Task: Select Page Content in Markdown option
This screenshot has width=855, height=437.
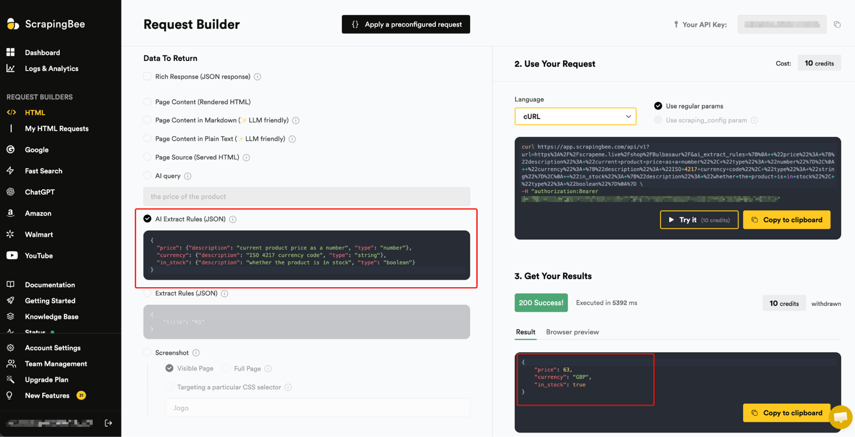Action: click(x=148, y=120)
